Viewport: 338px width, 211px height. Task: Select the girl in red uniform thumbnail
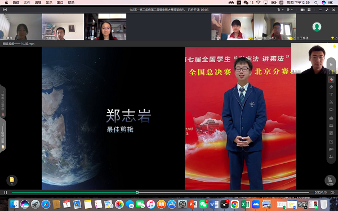pyautogui.click(x=232, y=26)
